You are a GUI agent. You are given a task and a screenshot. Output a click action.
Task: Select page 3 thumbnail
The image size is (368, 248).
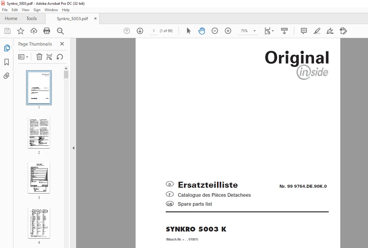[x=39, y=178]
